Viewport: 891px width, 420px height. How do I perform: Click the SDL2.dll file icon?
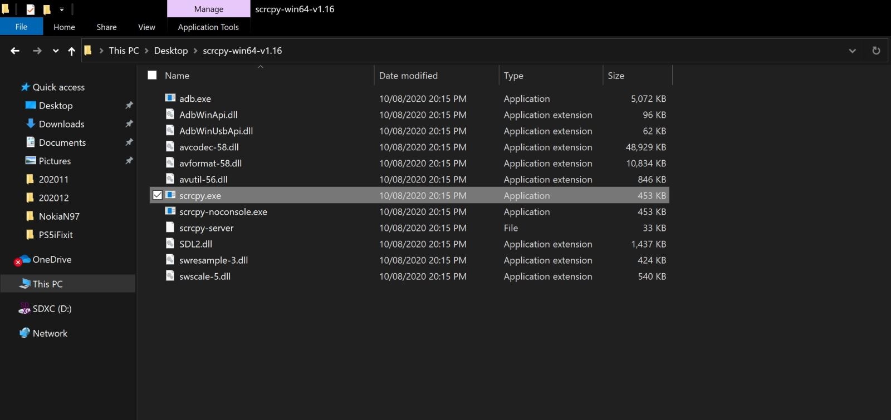click(170, 244)
